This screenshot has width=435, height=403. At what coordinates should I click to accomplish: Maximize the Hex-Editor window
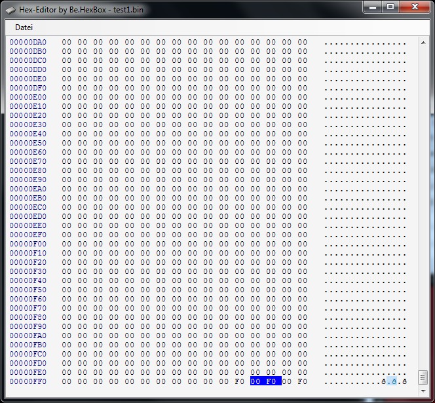coord(390,7)
